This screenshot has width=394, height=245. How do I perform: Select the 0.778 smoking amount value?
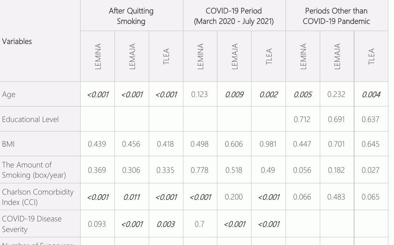pos(200,170)
